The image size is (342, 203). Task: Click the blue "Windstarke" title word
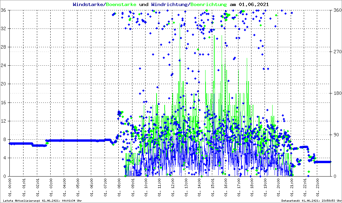pyautogui.click(x=88, y=4)
